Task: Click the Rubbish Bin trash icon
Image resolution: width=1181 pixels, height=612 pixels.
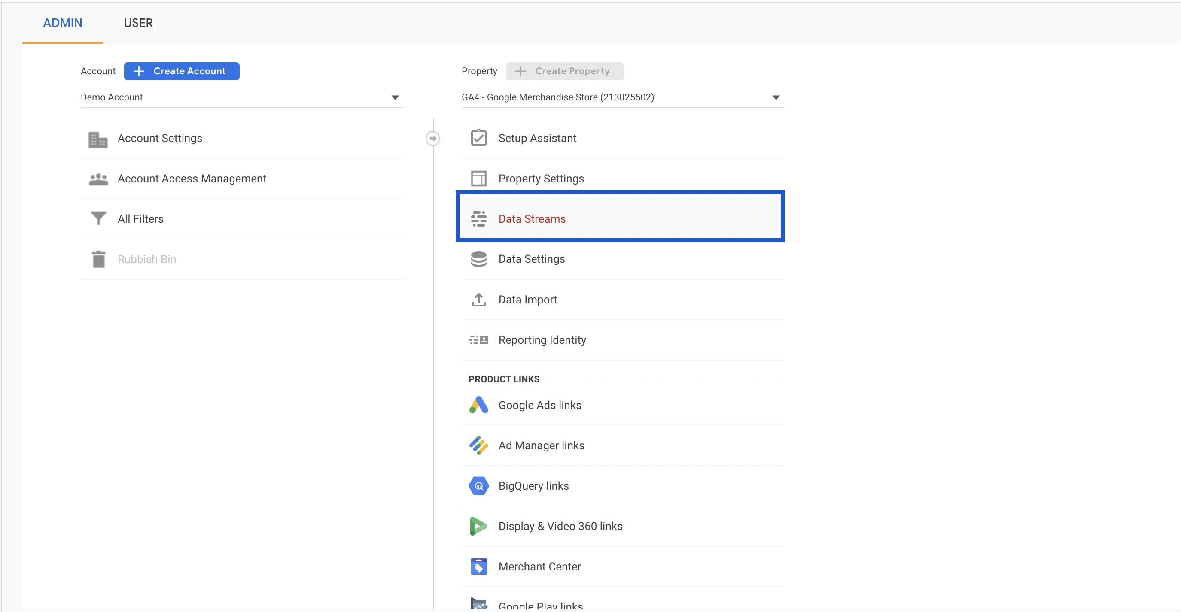Action: [x=98, y=259]
